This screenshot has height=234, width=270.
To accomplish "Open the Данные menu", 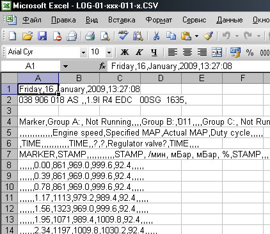I will tap(230, 20).
